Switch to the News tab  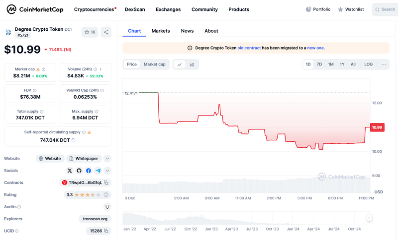click(x=187, y=31)
